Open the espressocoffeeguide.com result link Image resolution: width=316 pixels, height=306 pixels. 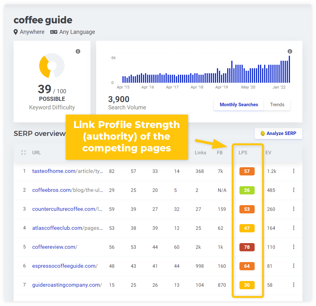[x=65, y=266]
